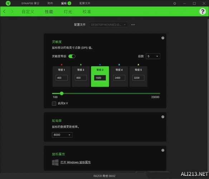209x179 pixels.
Task: Click the 3200 DPI input field
Action: tap(138, 78)
